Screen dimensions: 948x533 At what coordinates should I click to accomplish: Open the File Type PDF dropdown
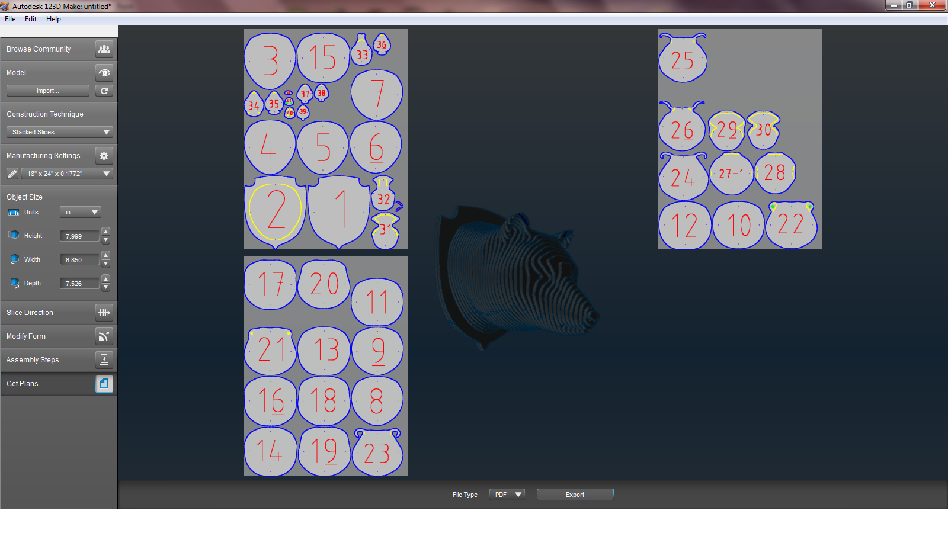coord(507,495)
